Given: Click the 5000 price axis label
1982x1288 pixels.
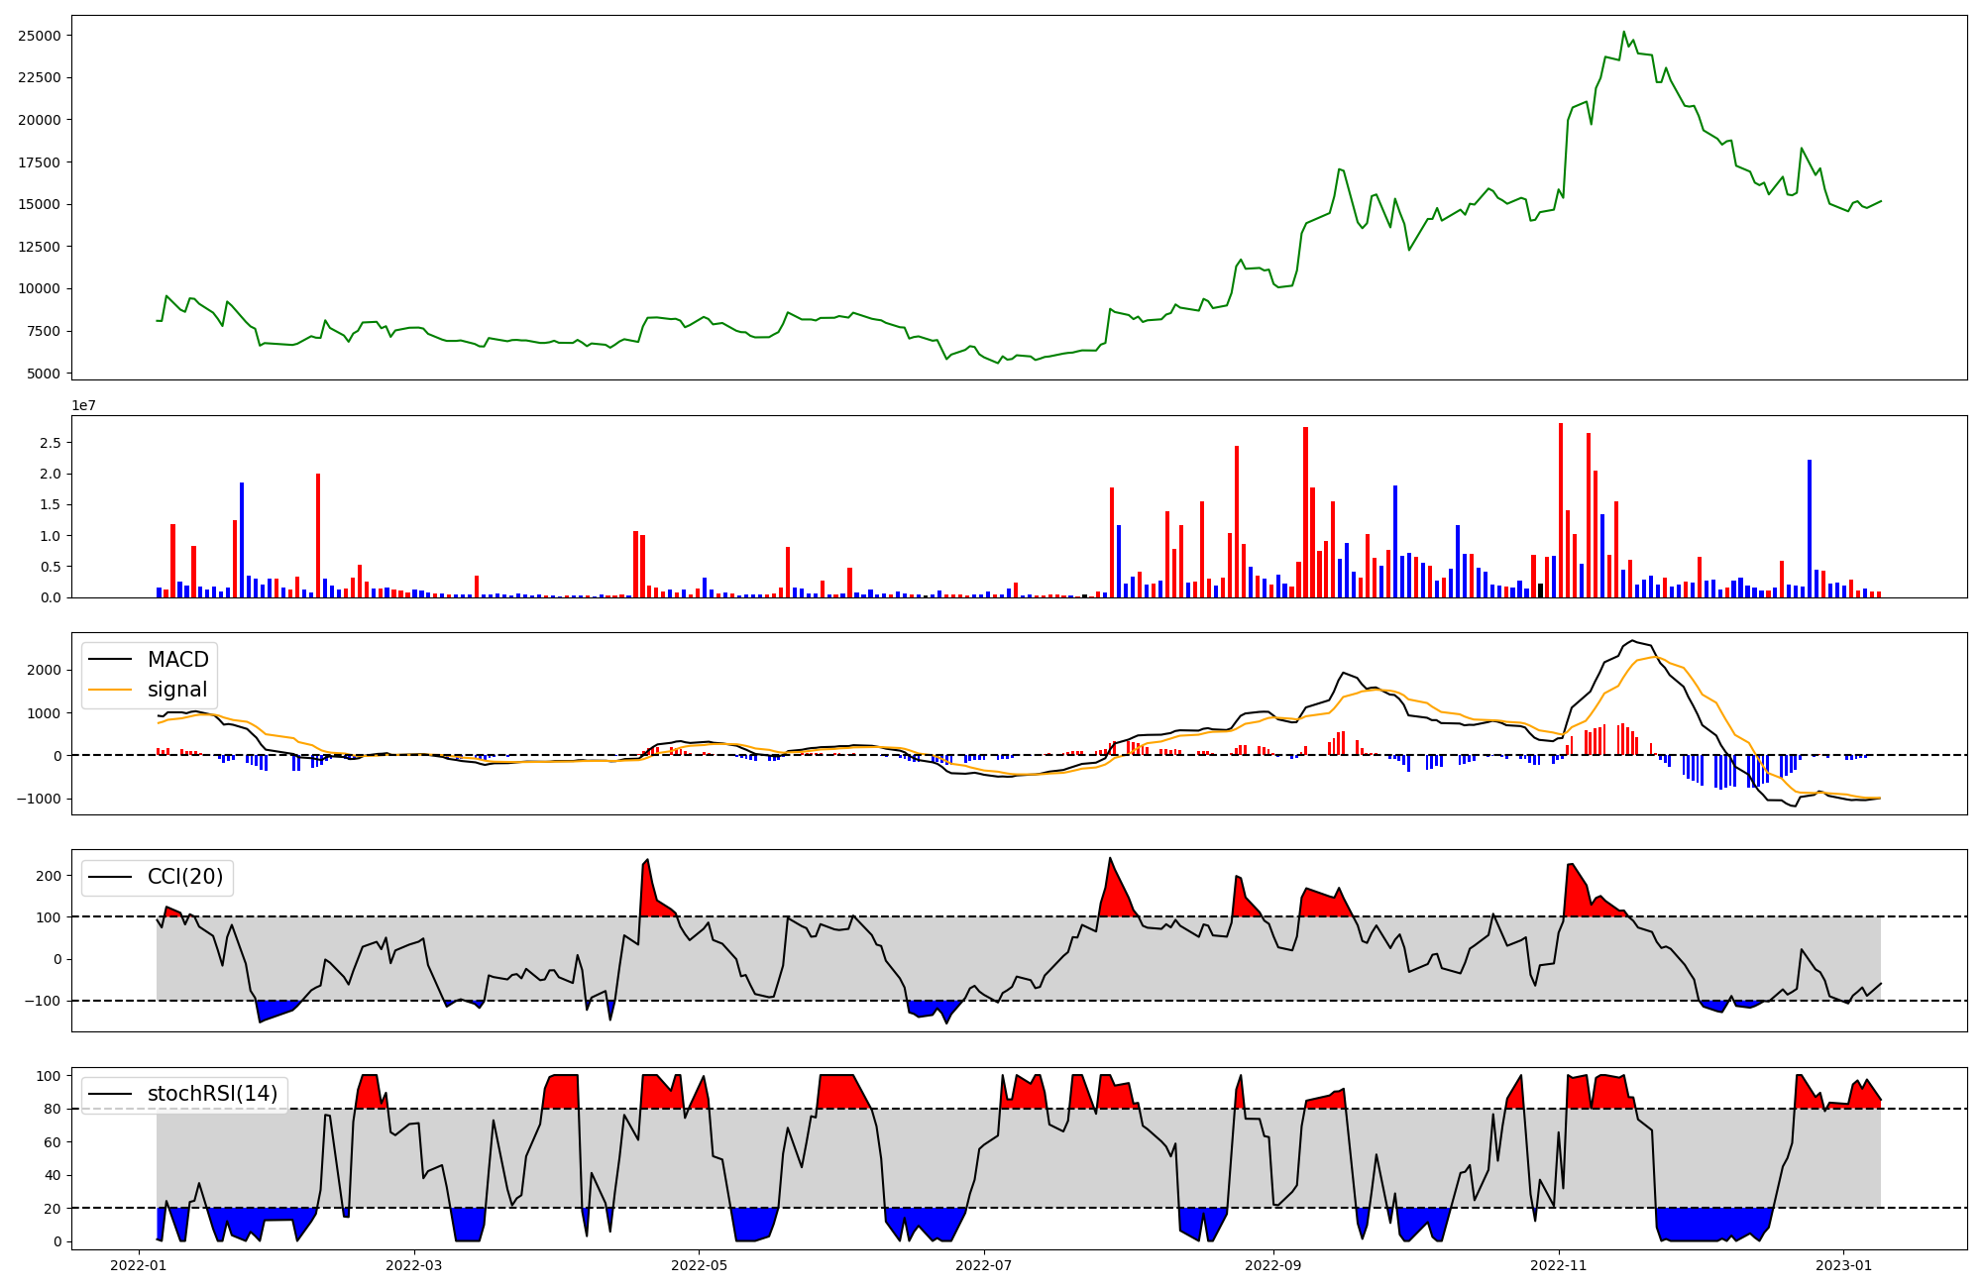Looking at the screenshot, I should tap(44, 374).
